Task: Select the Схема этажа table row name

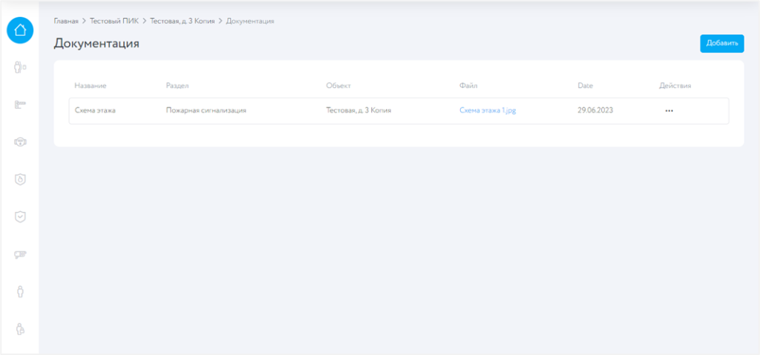Action: point(95,110)
